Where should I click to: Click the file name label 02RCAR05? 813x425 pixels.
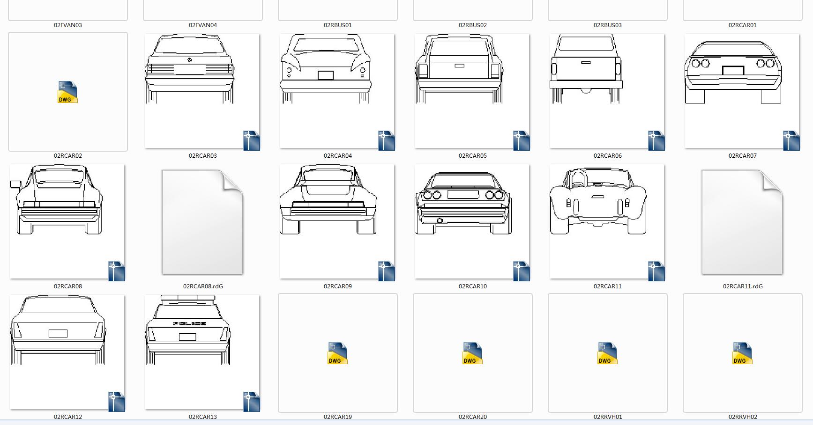coord(473,156)
